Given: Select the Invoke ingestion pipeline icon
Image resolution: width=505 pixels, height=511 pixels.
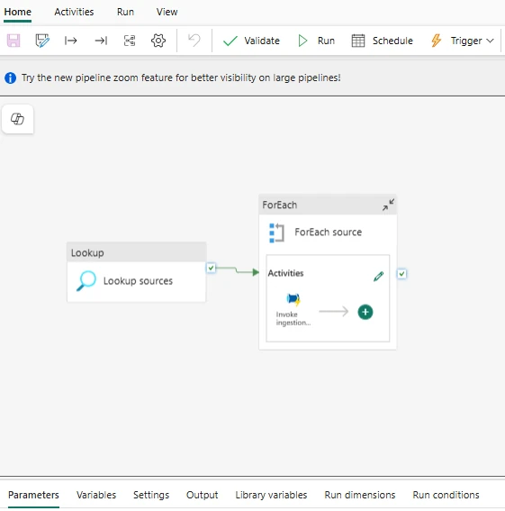Looking at the screenshot, I should (x=293, y=299).
